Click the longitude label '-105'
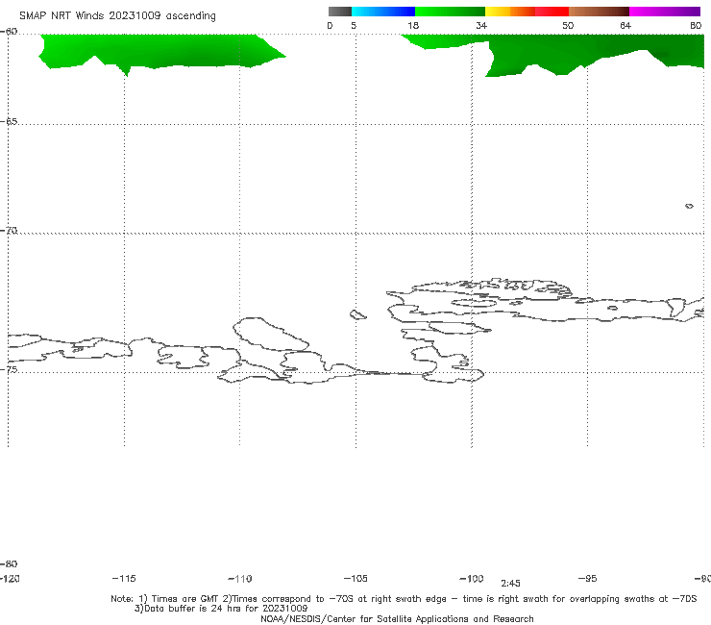The height and width of the screenshot is (625, 711). 355,579
